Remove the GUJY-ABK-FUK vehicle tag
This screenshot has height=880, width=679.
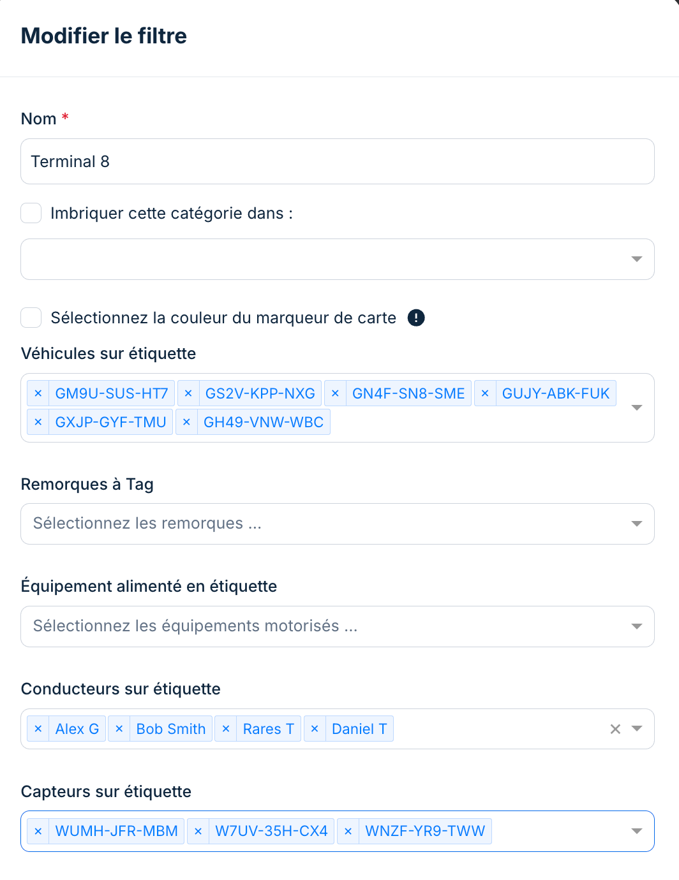click(485, 393)
